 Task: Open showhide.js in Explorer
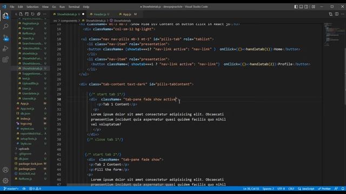tap(30, 53)
